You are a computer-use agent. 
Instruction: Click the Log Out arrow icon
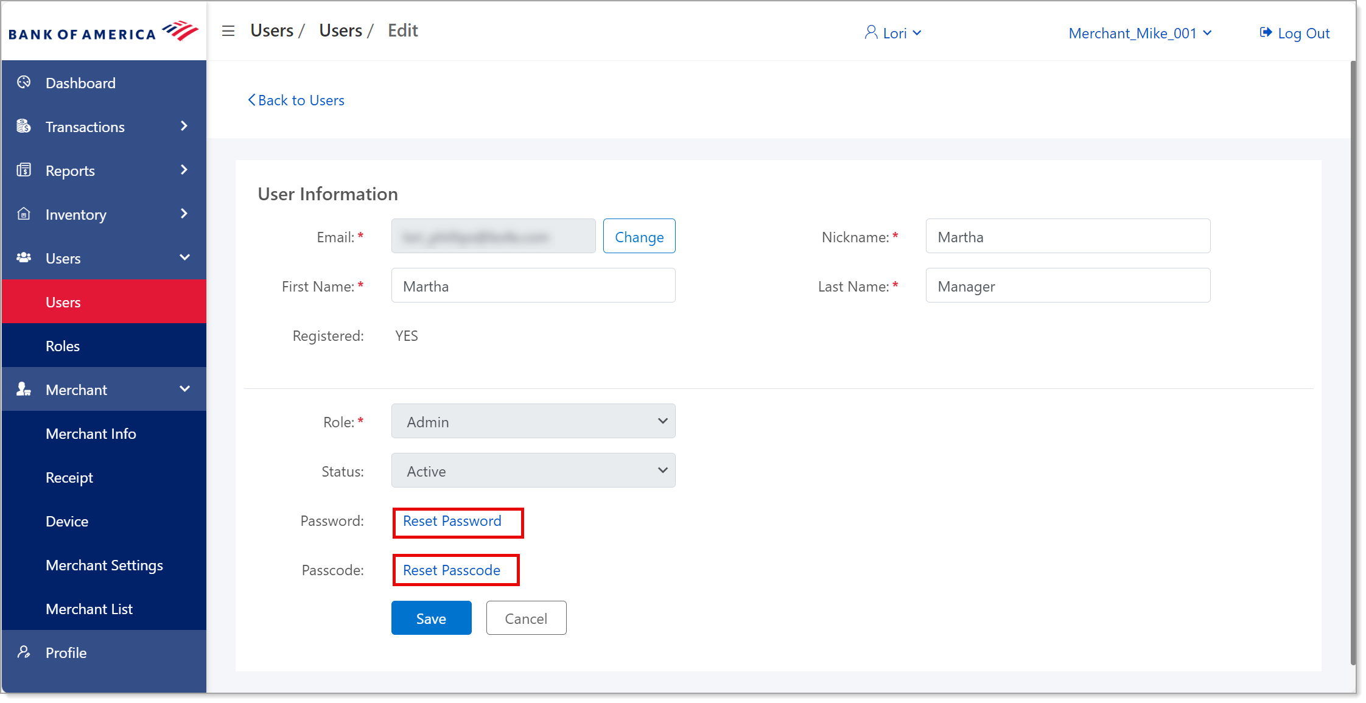tap(1266, 32)
